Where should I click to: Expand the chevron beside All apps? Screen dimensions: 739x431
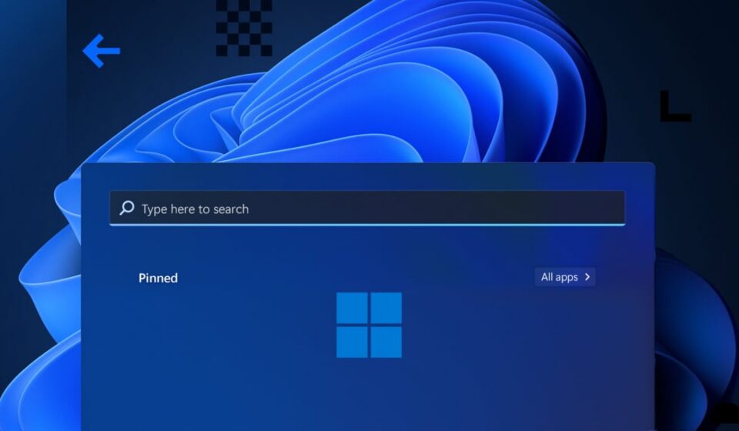pos(587,277)
